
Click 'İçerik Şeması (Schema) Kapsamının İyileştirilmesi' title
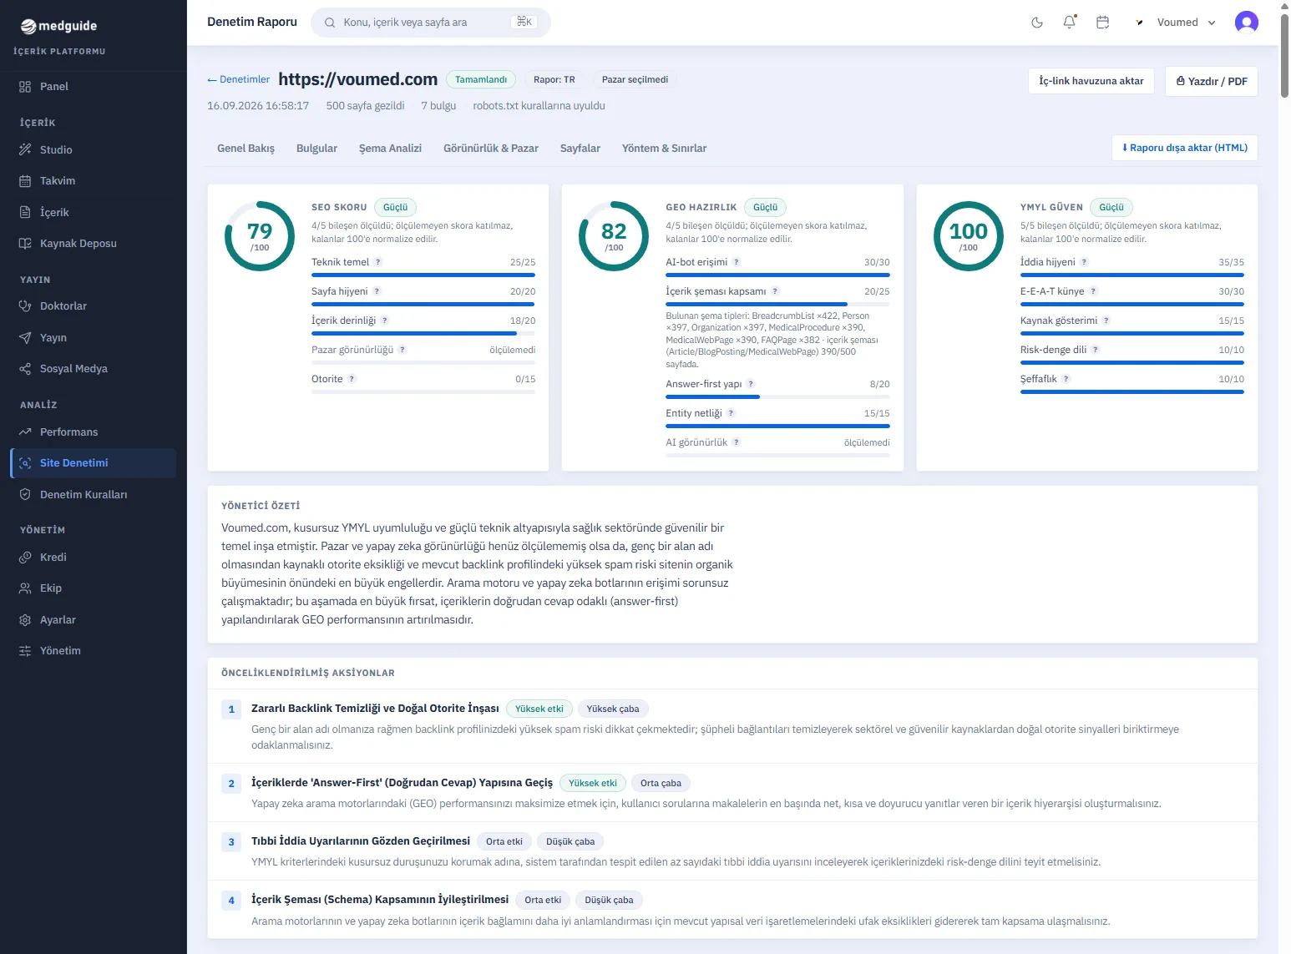click(x=380, y=900)
